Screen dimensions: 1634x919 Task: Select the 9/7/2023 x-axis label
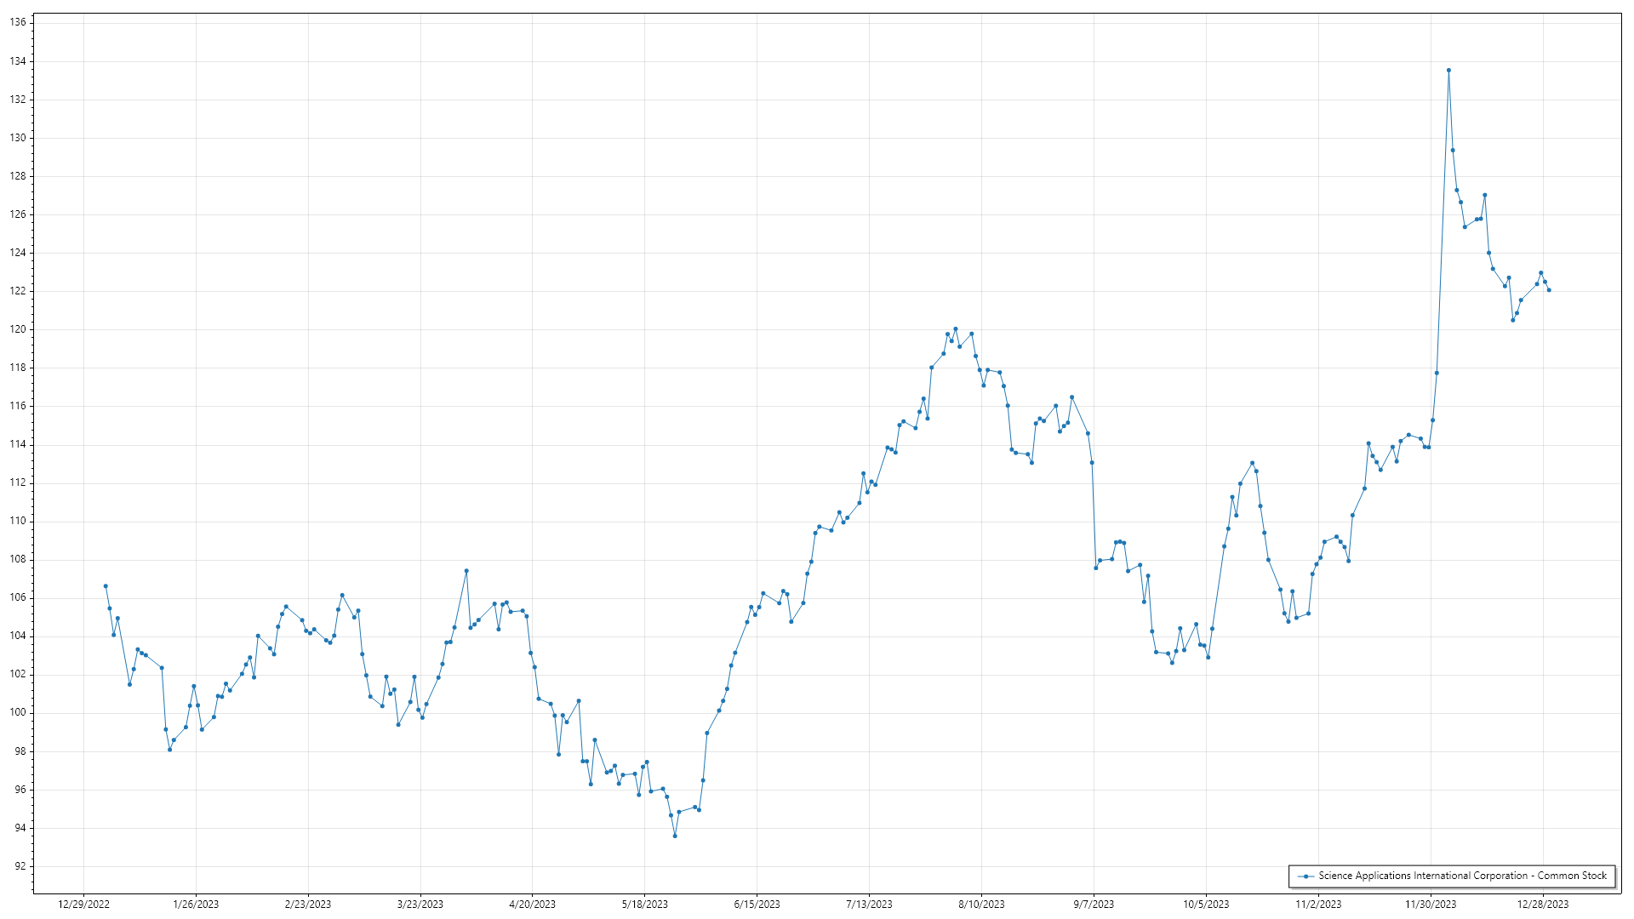click(x=1094, y=905)
